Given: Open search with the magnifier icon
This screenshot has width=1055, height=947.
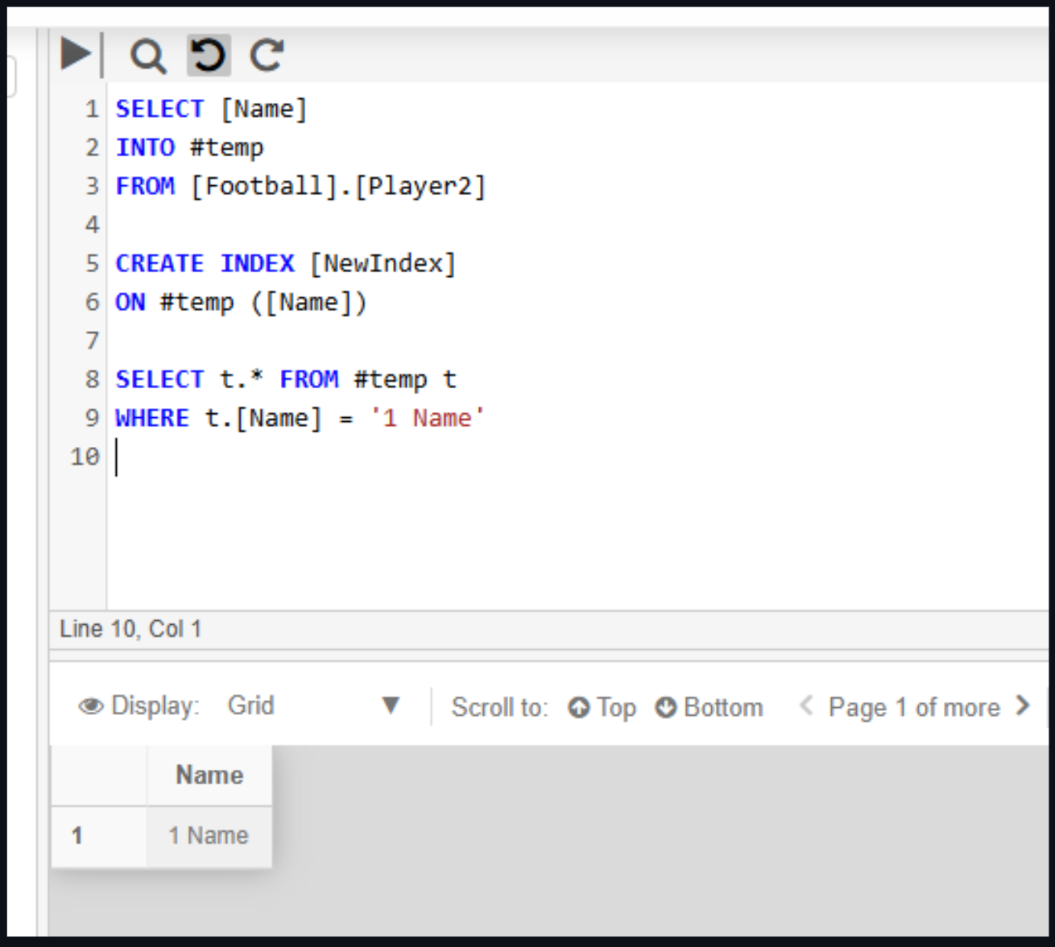Looking at the screenshot, I should [x=148, y=56].
